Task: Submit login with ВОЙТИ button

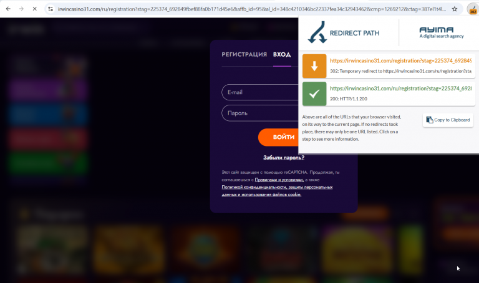Action: [x=278, y=137]
